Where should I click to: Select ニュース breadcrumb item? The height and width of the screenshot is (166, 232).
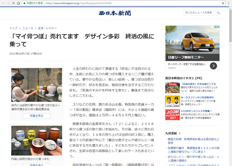tap(28, 28)
